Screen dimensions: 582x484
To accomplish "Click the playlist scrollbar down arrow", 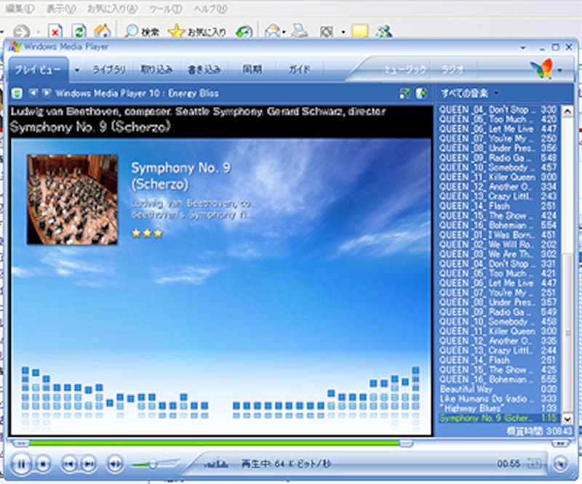I will pos(567,419).
